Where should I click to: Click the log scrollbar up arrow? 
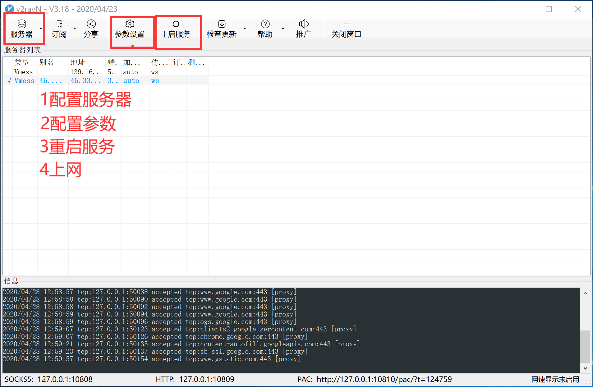[x=585, y=293]
